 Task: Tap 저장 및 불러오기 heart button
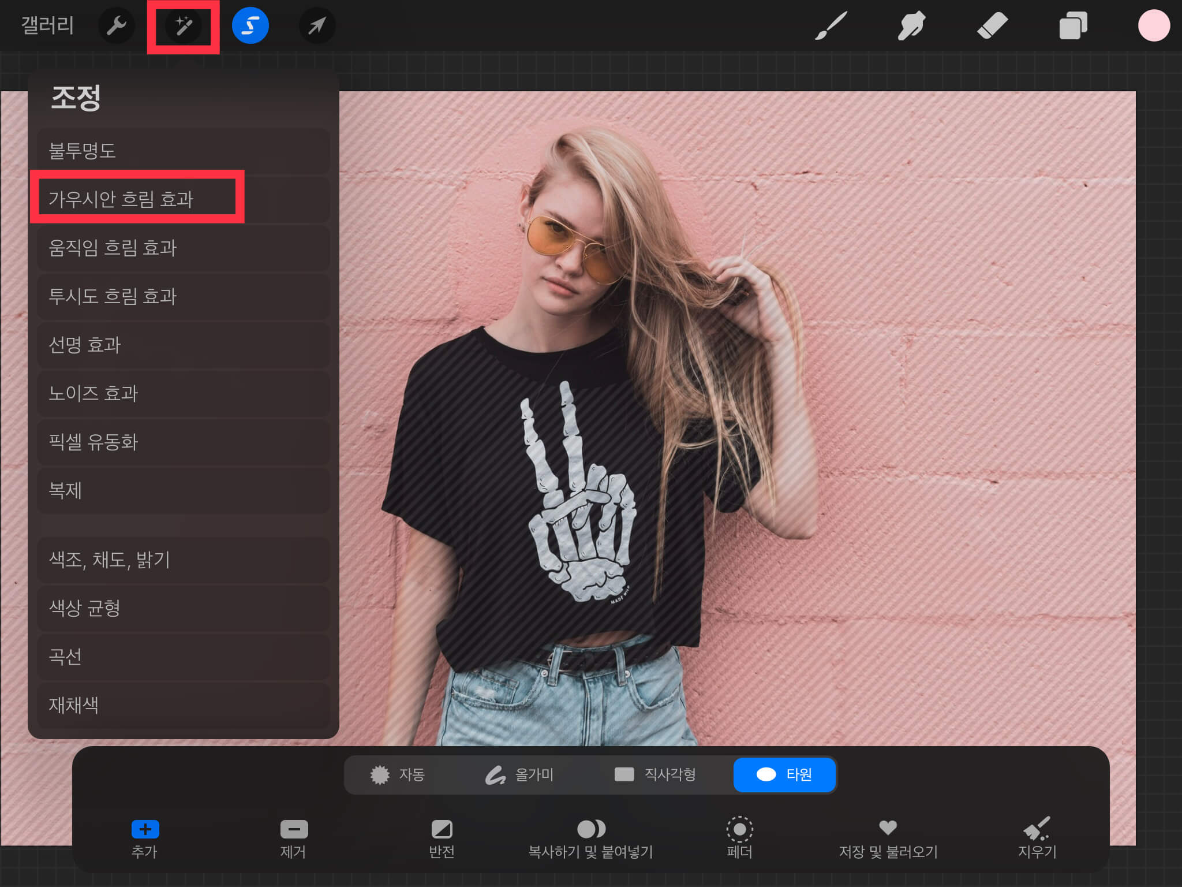tap(888, 837)
